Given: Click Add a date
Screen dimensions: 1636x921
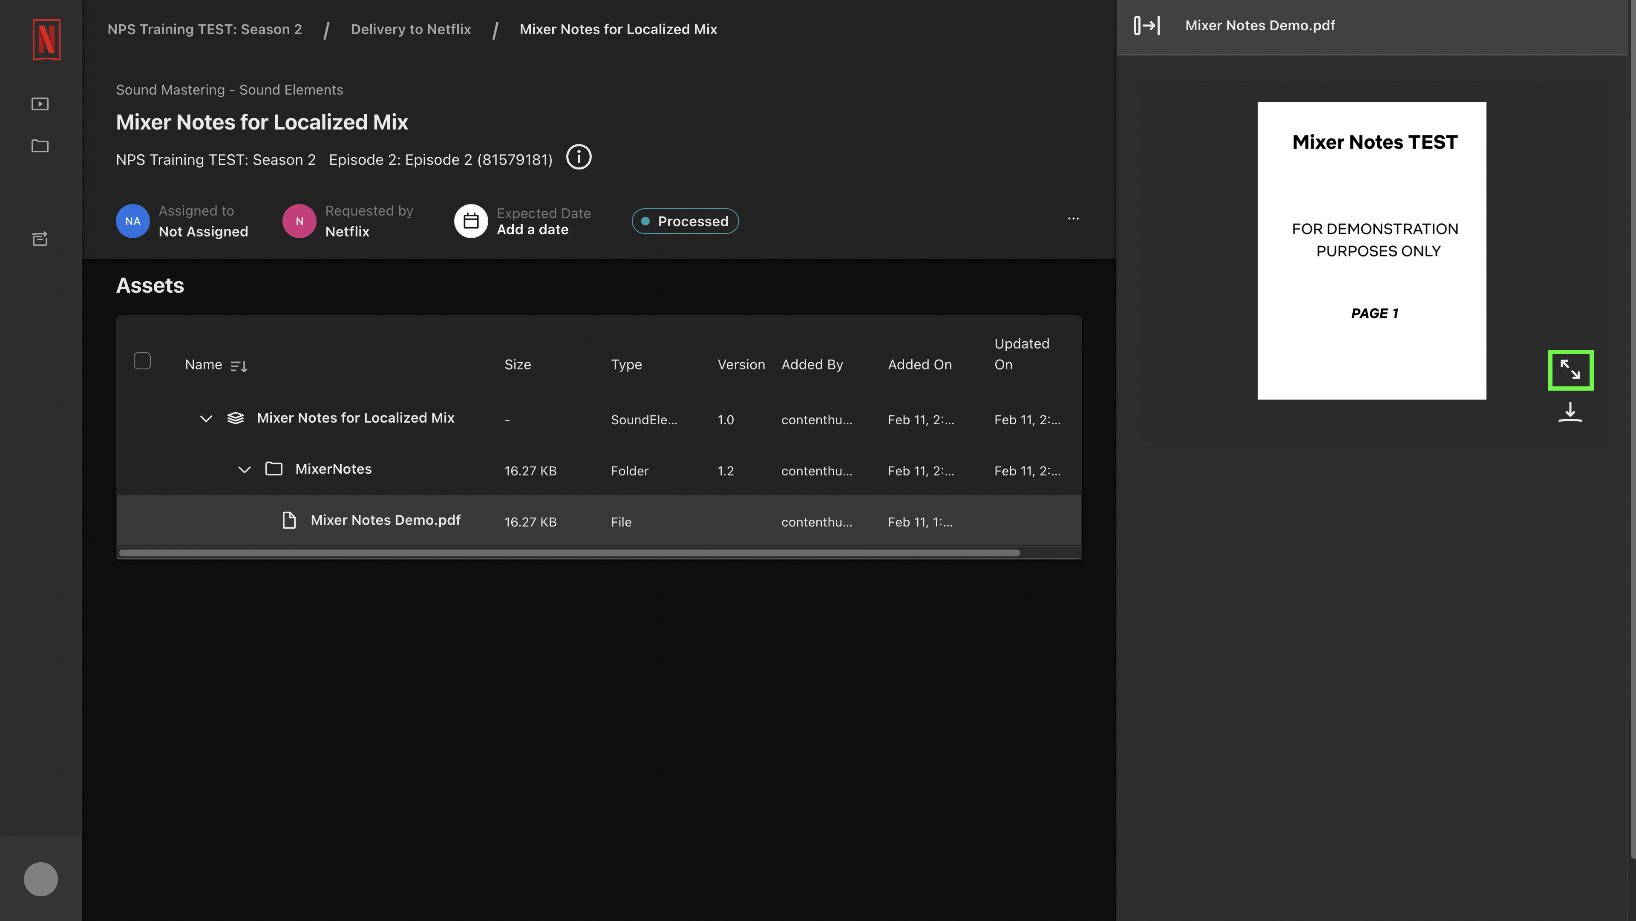Looking at the screenshot, I should [532, 230].
